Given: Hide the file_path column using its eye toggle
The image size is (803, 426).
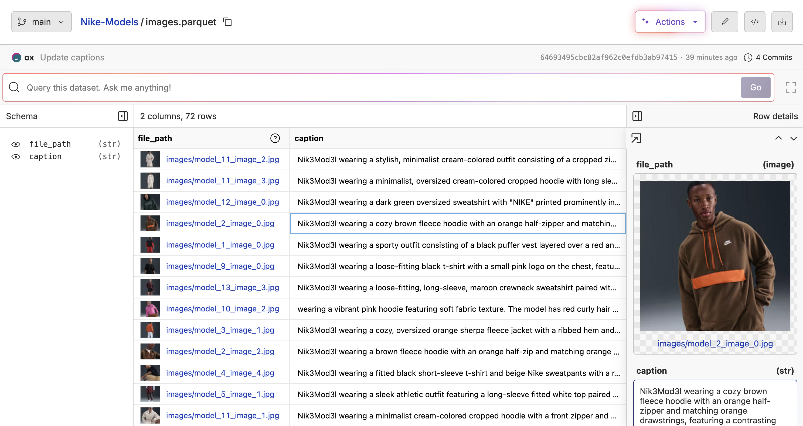Looking at the screenshot, I should tap(16, 144).
